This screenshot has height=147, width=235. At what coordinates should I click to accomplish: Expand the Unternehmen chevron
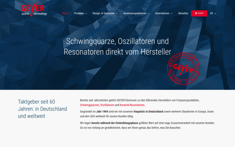172,13
